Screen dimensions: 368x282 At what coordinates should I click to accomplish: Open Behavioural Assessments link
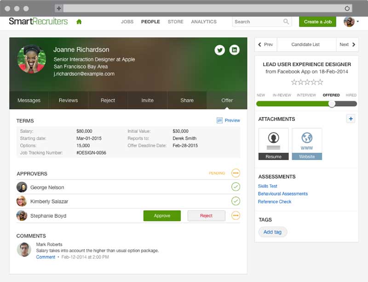click(x=283, y=194)
